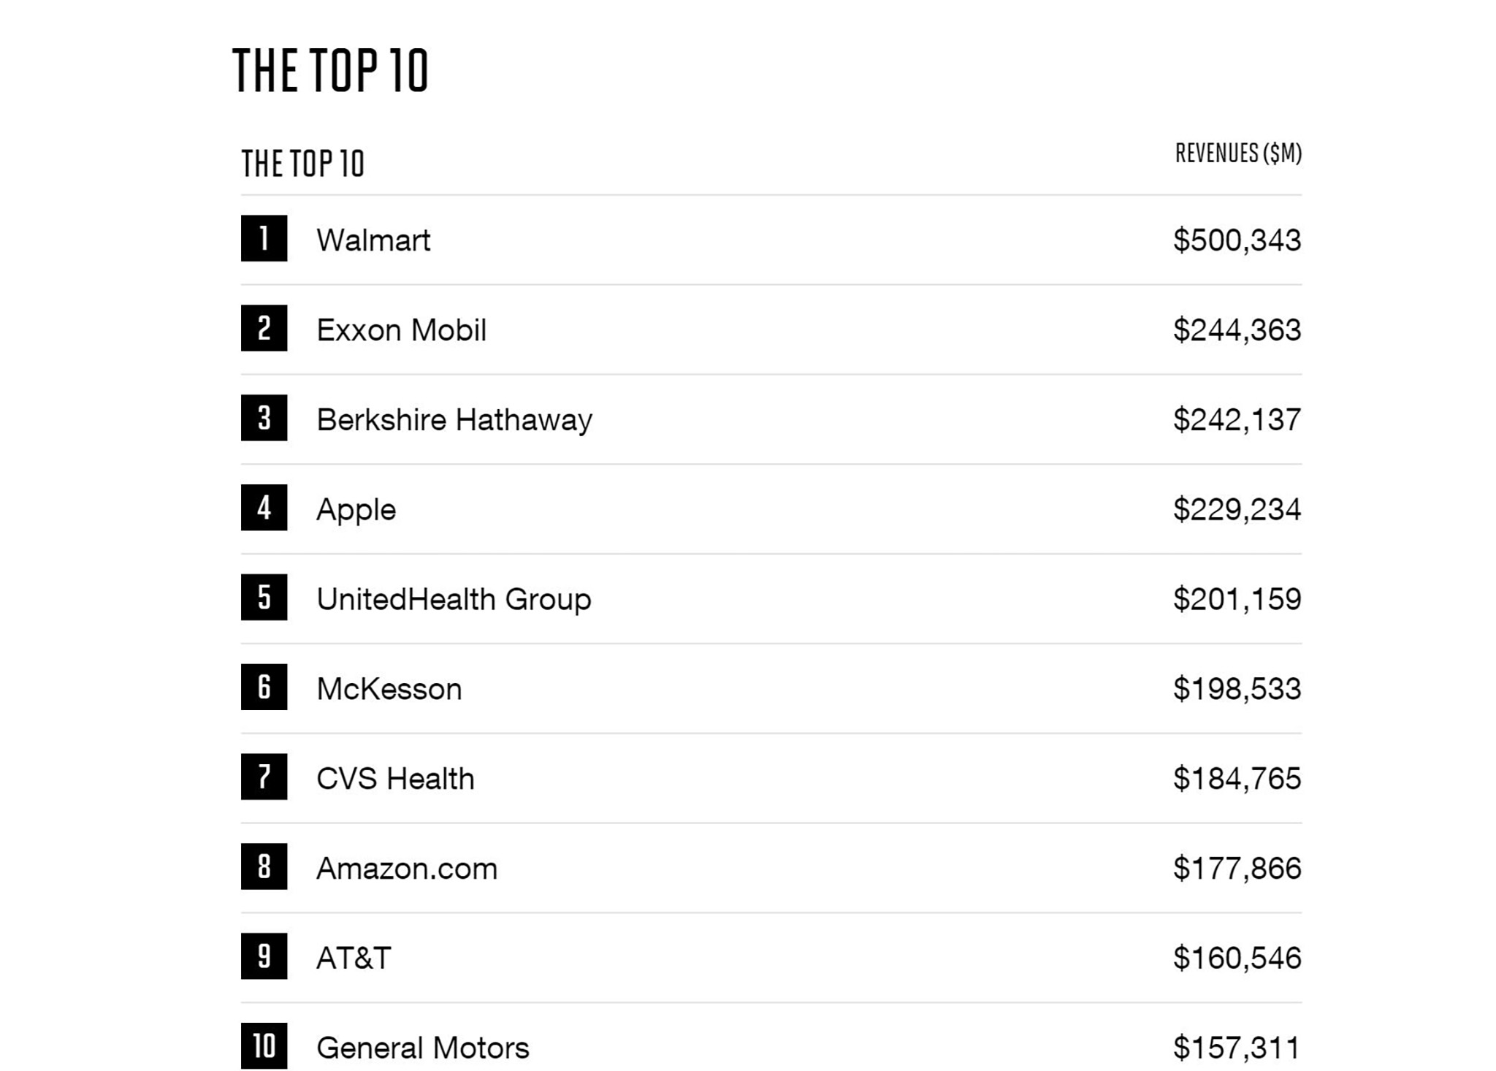Click the rank 1 number badge

pyautogui.click(x=264, y=238)
